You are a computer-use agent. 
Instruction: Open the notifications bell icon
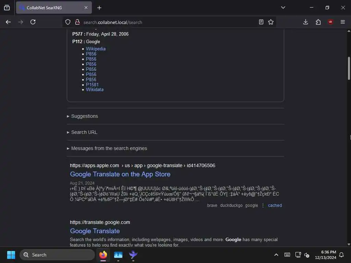pyautogui.click(x=342, y=255)
